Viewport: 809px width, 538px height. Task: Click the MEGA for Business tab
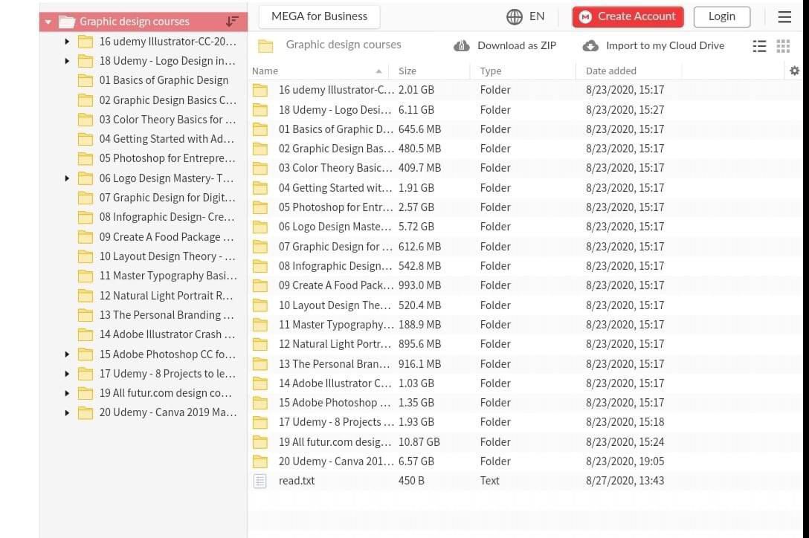(x=320, y=16)
